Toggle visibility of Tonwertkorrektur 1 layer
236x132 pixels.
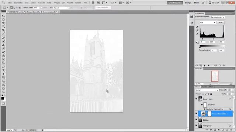196,114
